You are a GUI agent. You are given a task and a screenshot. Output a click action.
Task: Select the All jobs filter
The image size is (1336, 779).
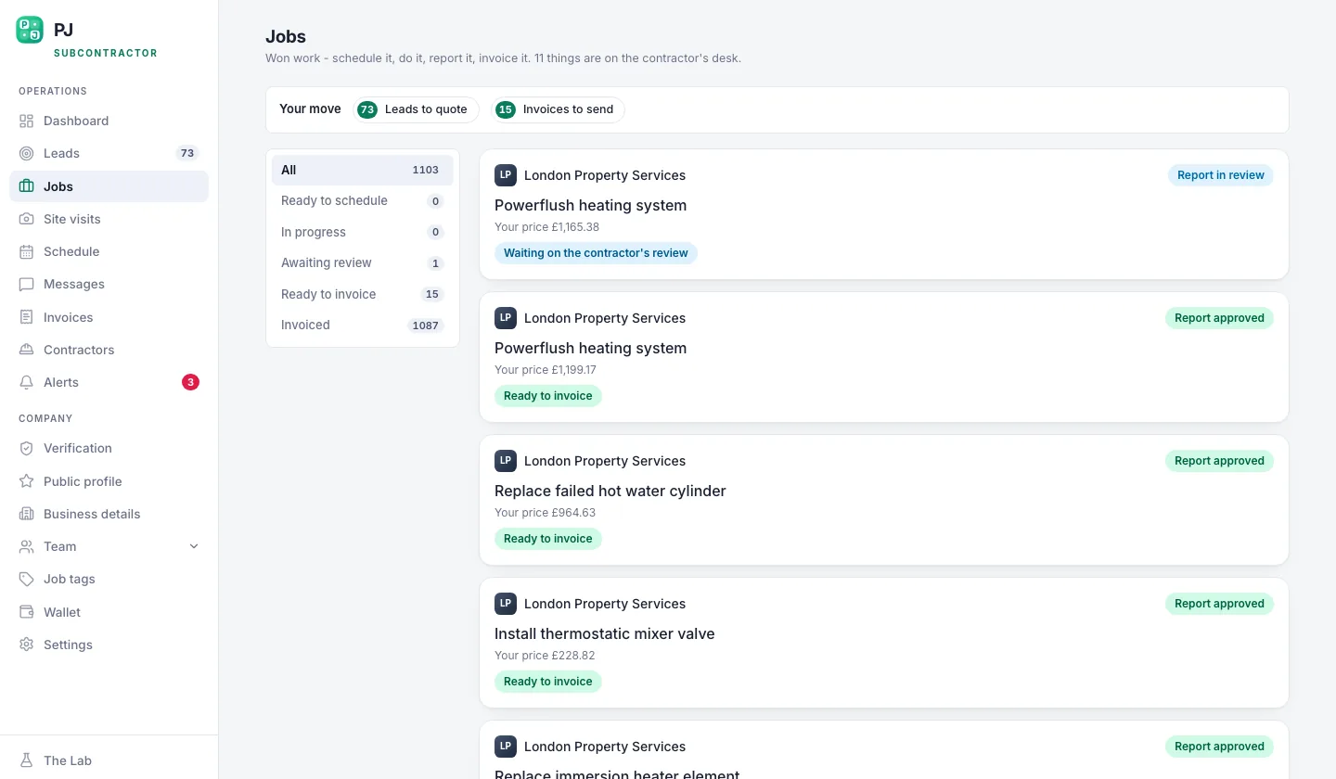tap(363, 170)
